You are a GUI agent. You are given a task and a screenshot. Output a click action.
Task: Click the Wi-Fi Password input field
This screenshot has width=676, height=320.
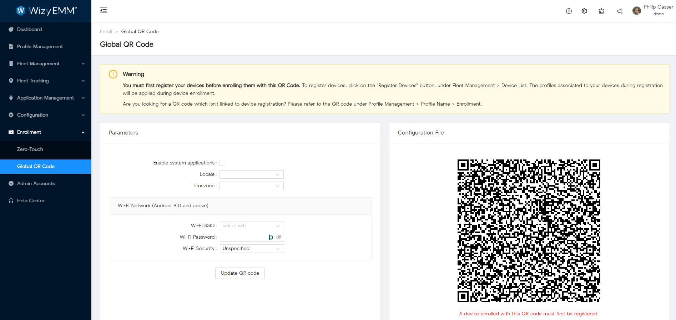[x=252, y=237]
